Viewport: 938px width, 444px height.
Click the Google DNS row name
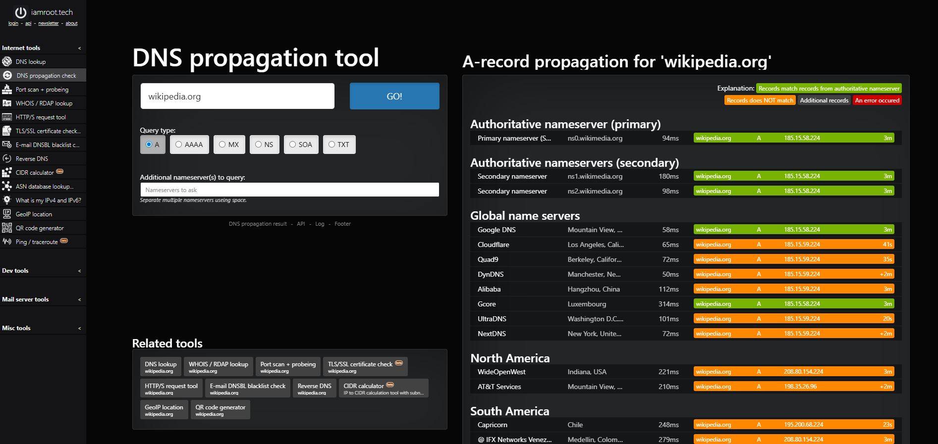coord(497,230)
